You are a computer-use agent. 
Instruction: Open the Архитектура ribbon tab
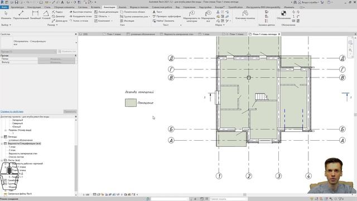[17, 7]
